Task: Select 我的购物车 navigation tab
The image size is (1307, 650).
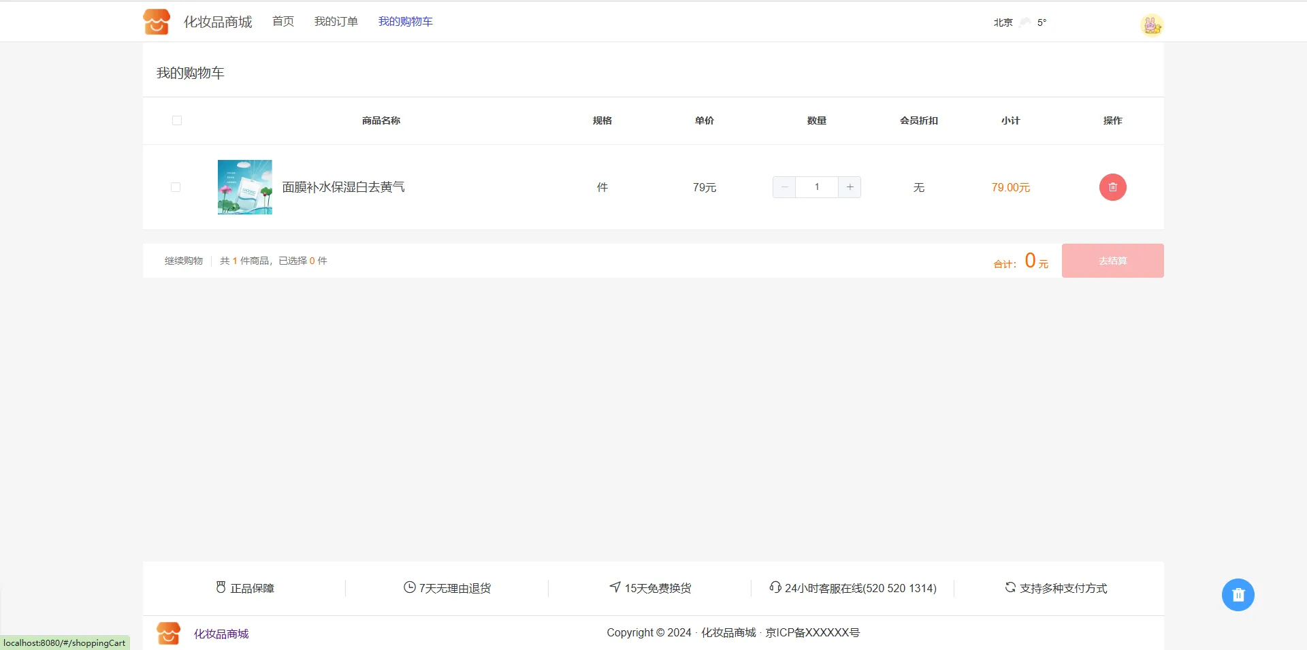Action: click(x=405, y=22)
